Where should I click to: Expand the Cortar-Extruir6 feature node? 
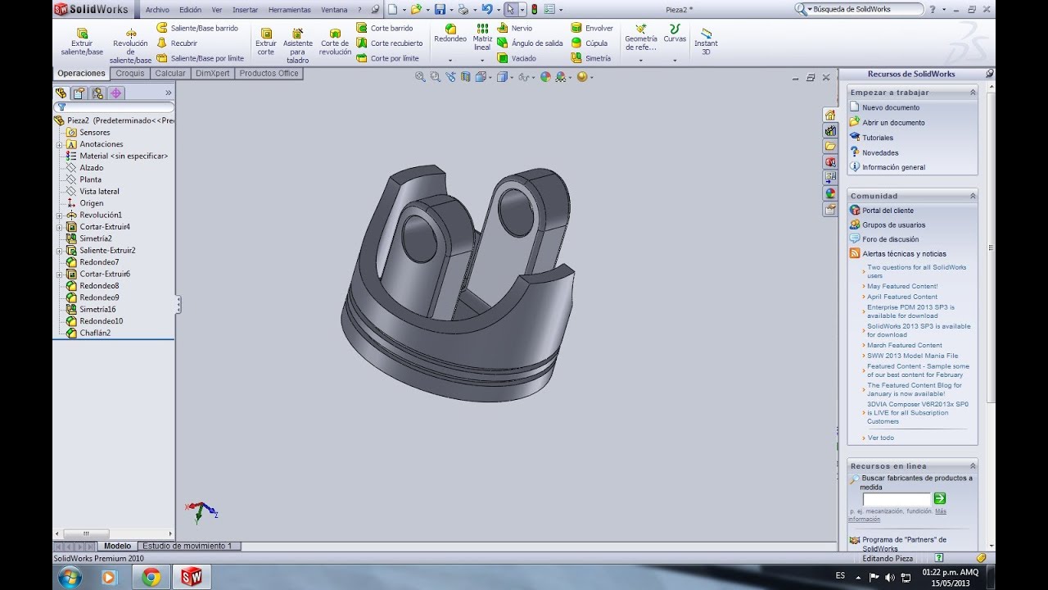coord(59,275)
